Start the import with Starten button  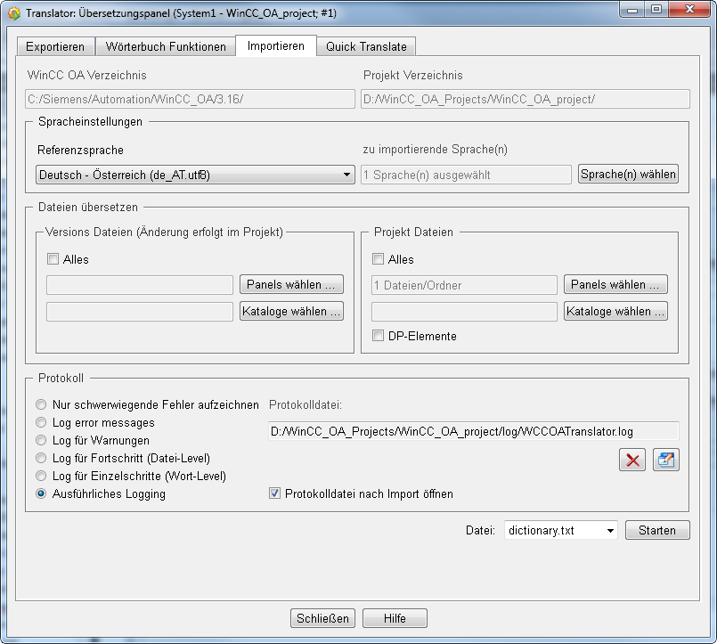[657, 531]
